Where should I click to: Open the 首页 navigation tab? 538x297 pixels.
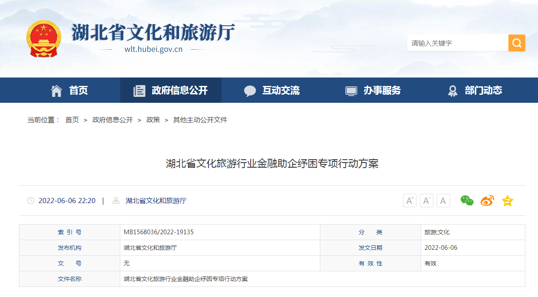coord(70,90)
